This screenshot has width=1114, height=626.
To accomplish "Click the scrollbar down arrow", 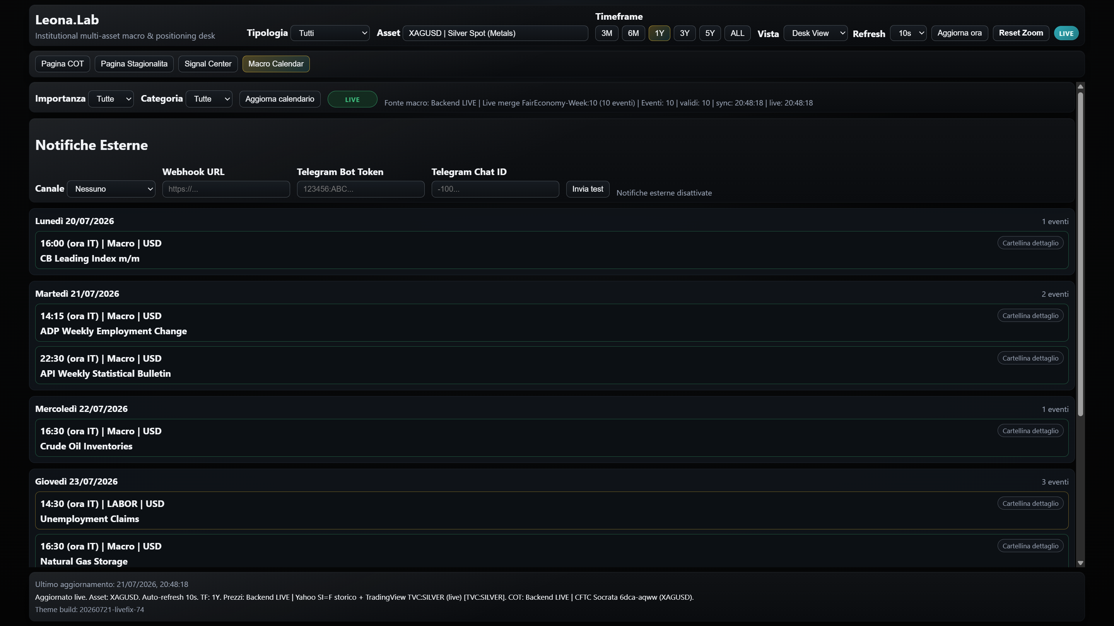I will [x=1080, y=563].
